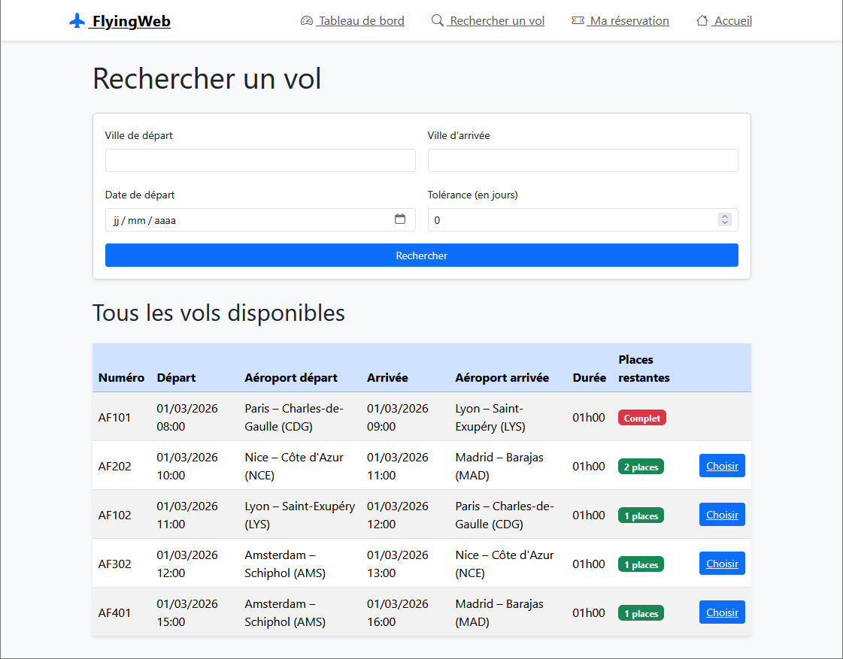
Task: Go to the Accueil page
Action: click(731, 20)
